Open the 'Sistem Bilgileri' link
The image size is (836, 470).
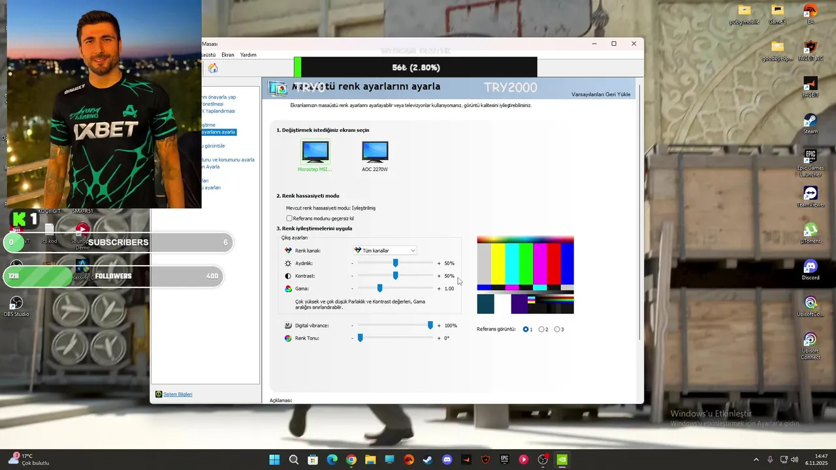178,394
